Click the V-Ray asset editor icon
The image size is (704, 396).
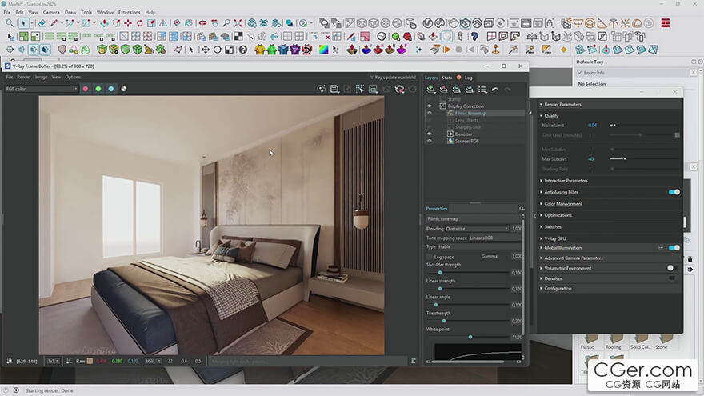(x=427, y=23)
